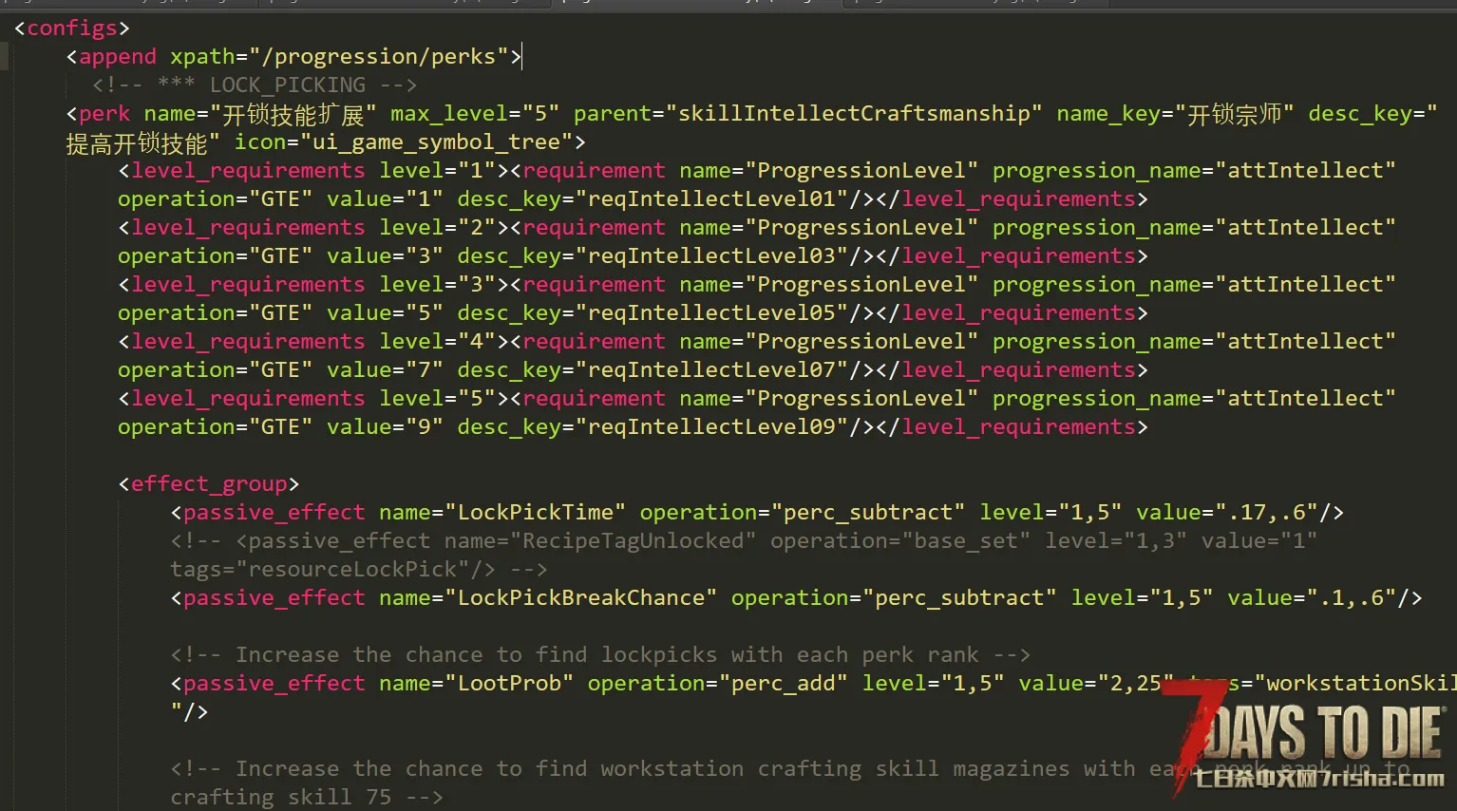
Task: Click the LOCK_PICKING comment line
Action: pos(255,85)
